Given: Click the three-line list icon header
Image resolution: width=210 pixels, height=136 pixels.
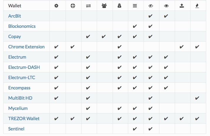Looking at the screenshot, I should point(135,6).
